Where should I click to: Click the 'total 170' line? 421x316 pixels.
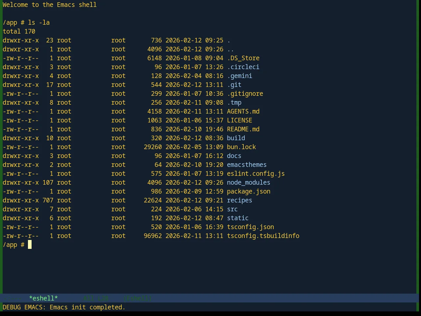coord(19,31)
